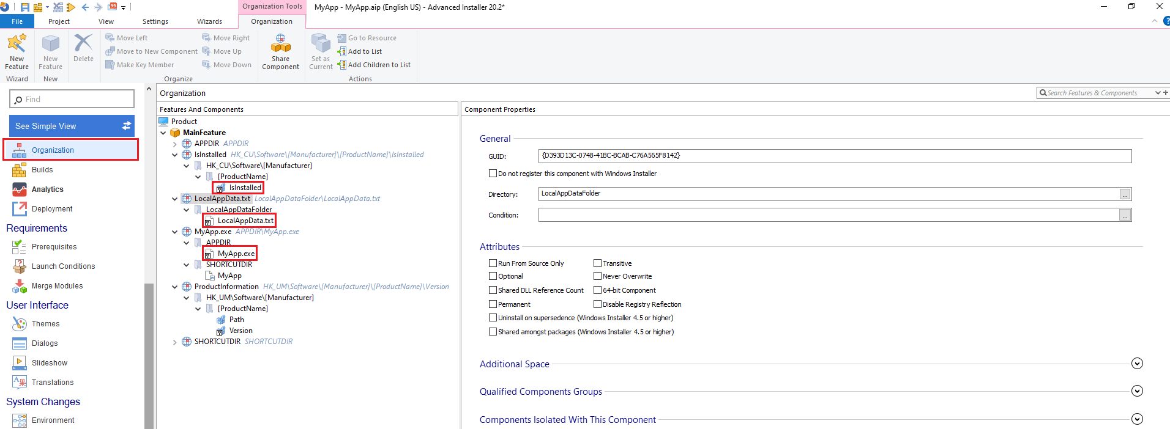
Task: Open the Slideshow page
Action: pos(49,363)
